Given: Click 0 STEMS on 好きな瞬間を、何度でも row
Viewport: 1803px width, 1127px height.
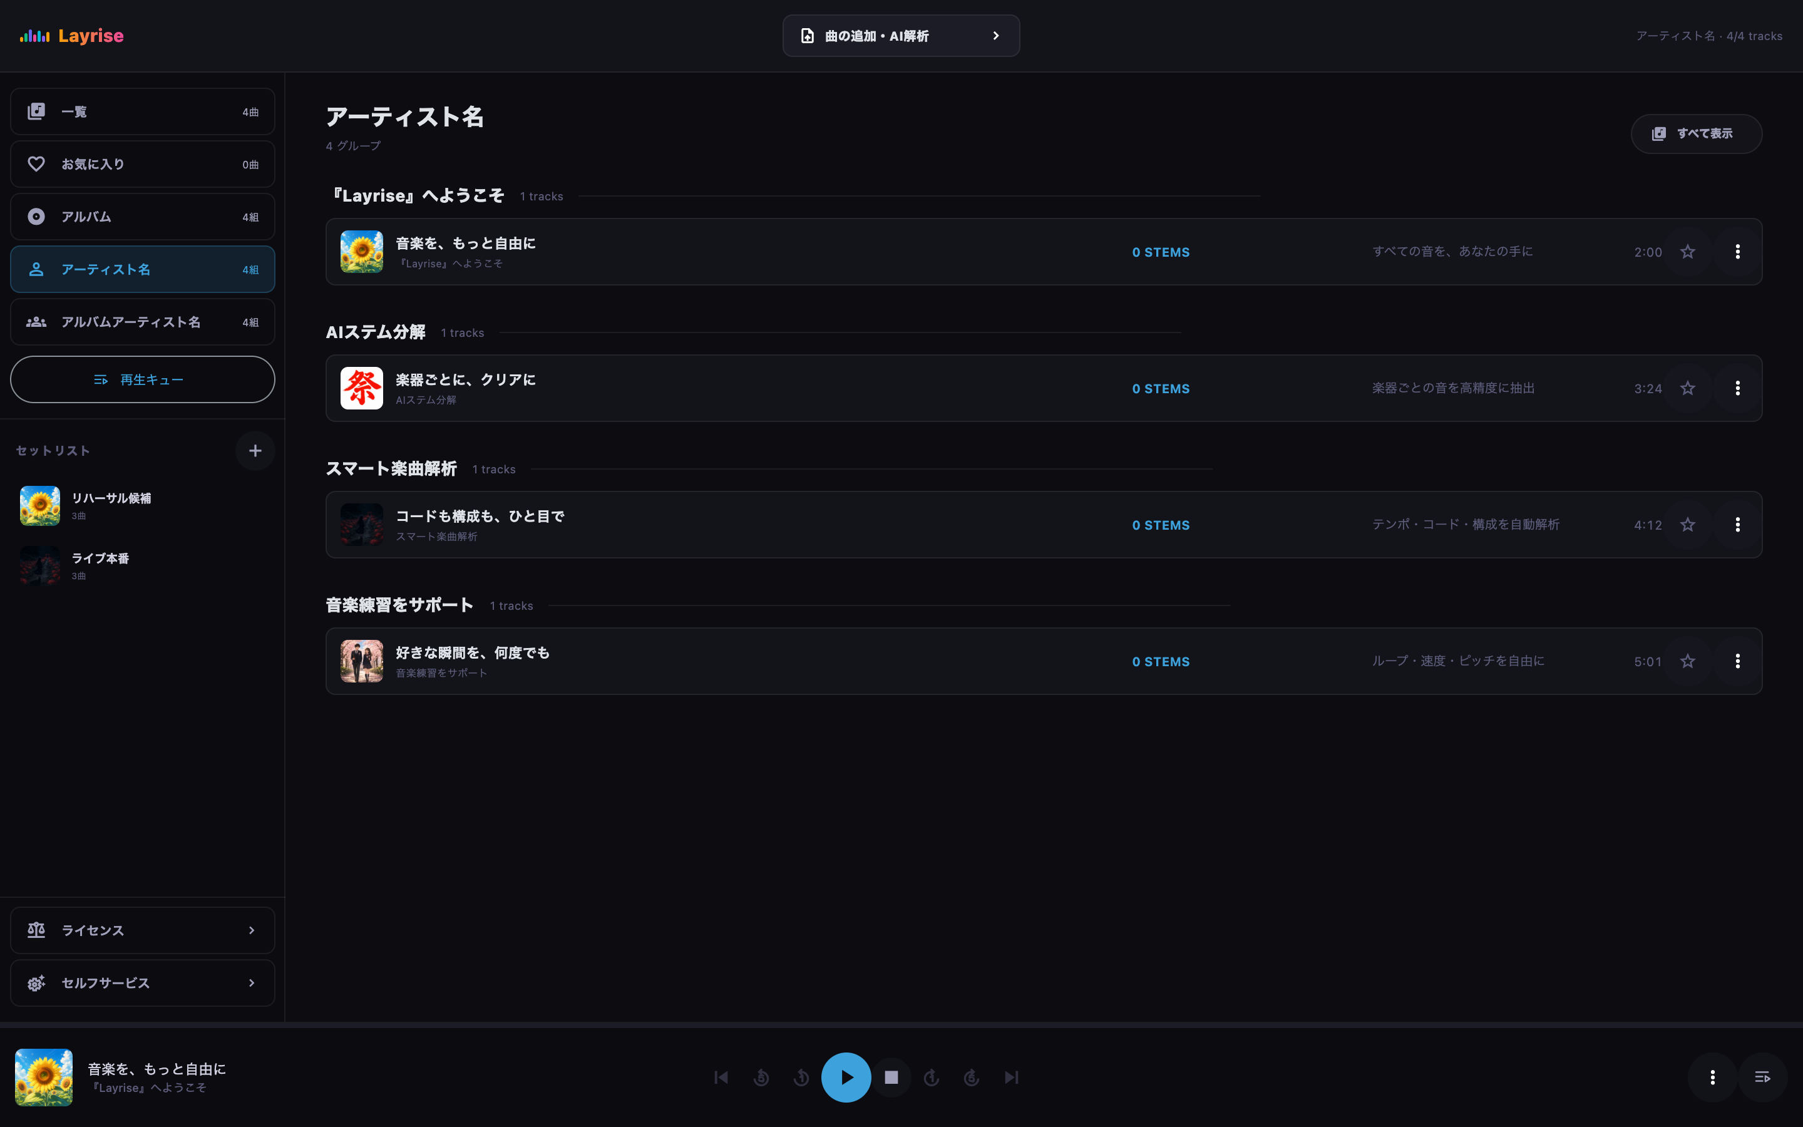Looking at the screenshot, I should pyautogui.click(x=1161, y=662).
